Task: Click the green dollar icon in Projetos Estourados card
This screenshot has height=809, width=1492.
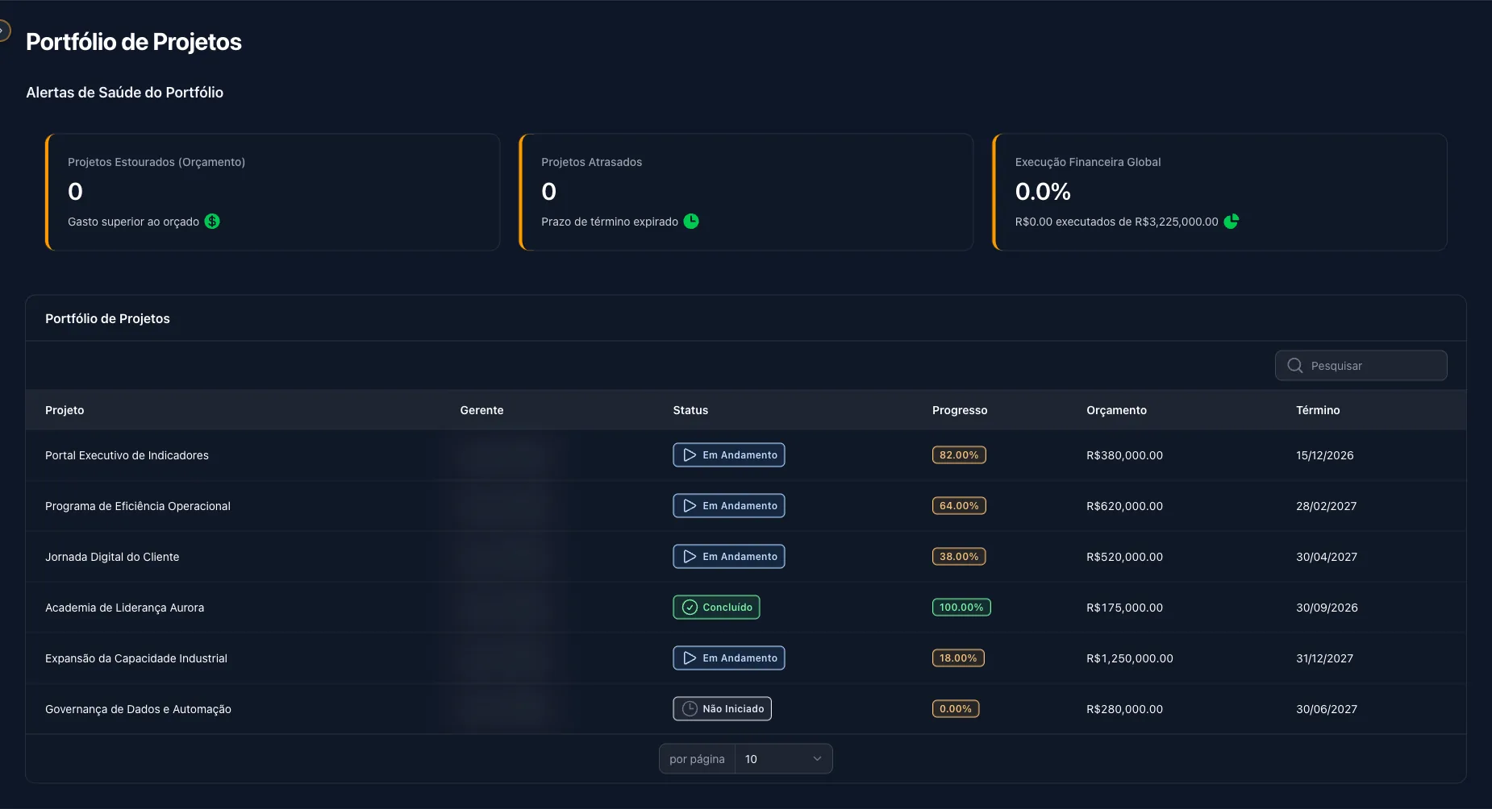Action: click(x=212, y=221)
